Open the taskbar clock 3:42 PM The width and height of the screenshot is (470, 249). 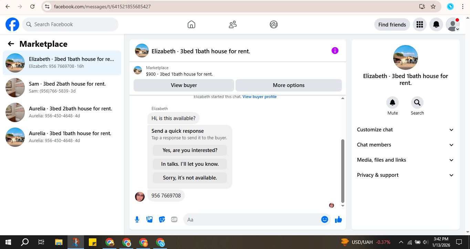[441, 242]
